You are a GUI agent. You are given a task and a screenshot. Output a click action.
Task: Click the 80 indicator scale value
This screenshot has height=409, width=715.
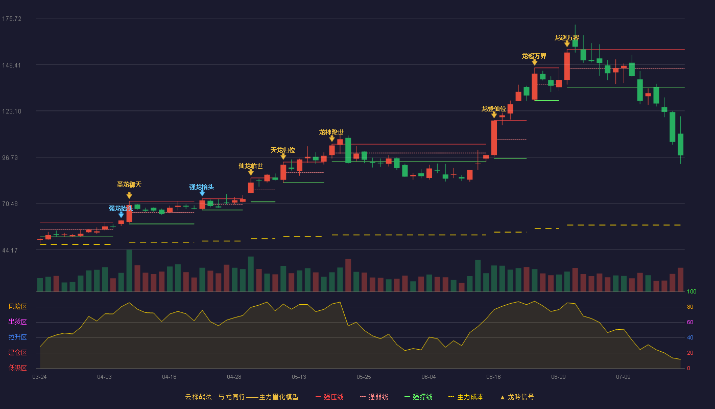pyautogui.click(x=690, y=307)
